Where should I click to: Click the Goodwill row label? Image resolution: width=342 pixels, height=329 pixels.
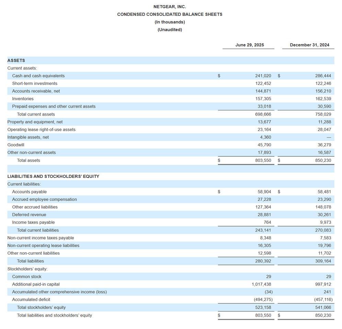pos(16,145)
